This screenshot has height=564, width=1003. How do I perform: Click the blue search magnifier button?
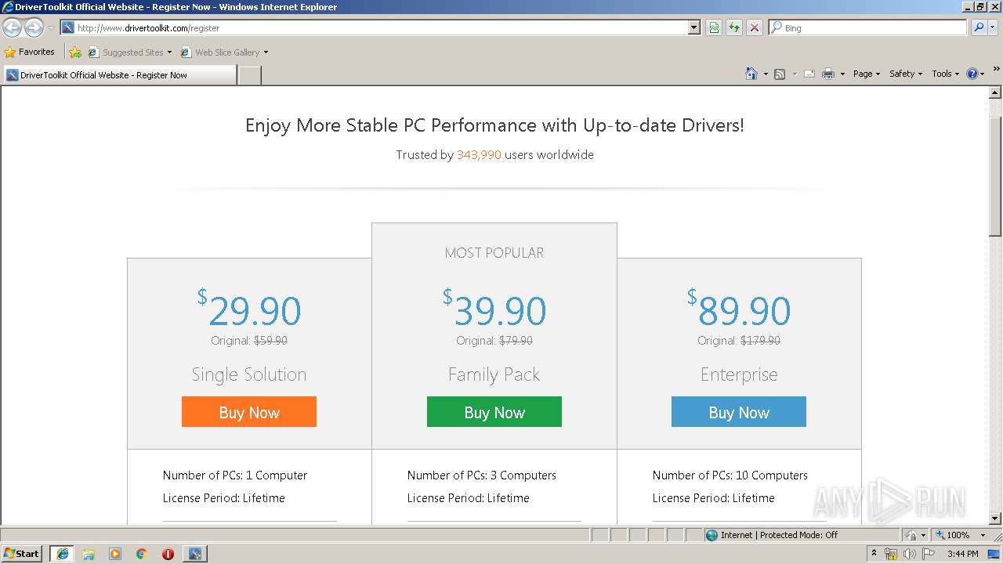click(978, 27)
